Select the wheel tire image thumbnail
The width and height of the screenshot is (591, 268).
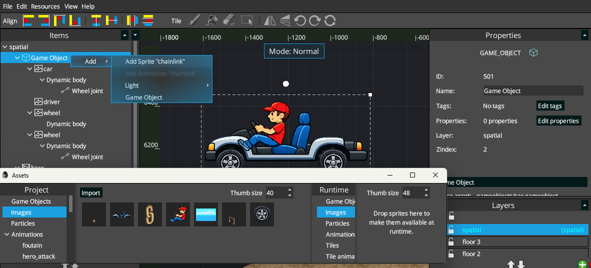(x=262, y=214)
